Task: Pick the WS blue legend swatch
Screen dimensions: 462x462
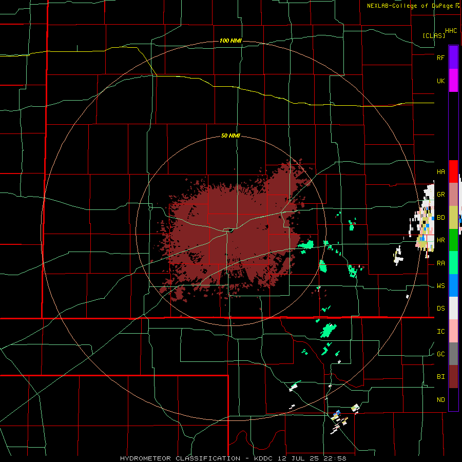Action: (x=453, y=285)
